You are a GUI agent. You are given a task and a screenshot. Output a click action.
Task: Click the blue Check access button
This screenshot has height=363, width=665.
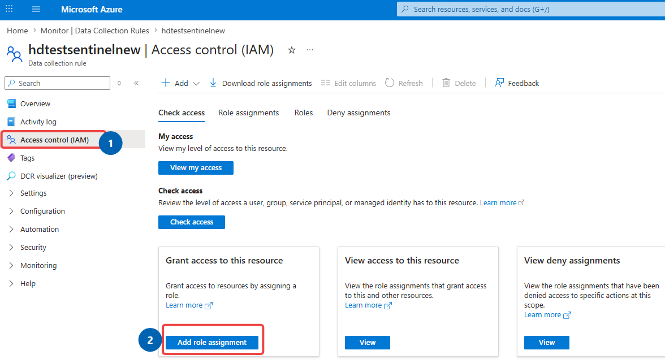coord(192,222)
